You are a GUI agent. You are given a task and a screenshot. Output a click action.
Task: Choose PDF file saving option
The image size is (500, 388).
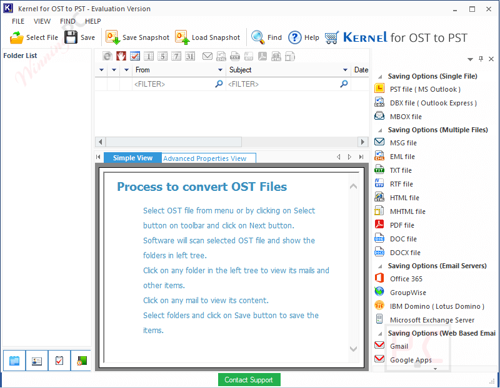point(394,225)
